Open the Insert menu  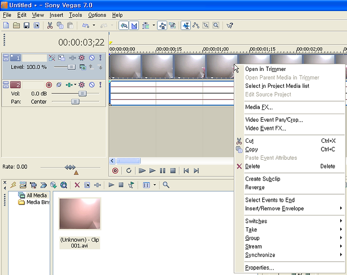(56, 15)
